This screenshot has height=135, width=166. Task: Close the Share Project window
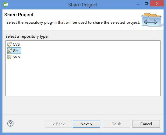[x=157, y=3]
